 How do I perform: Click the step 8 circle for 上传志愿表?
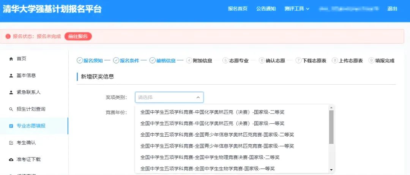pyautogui.click(x=335, y=60)
